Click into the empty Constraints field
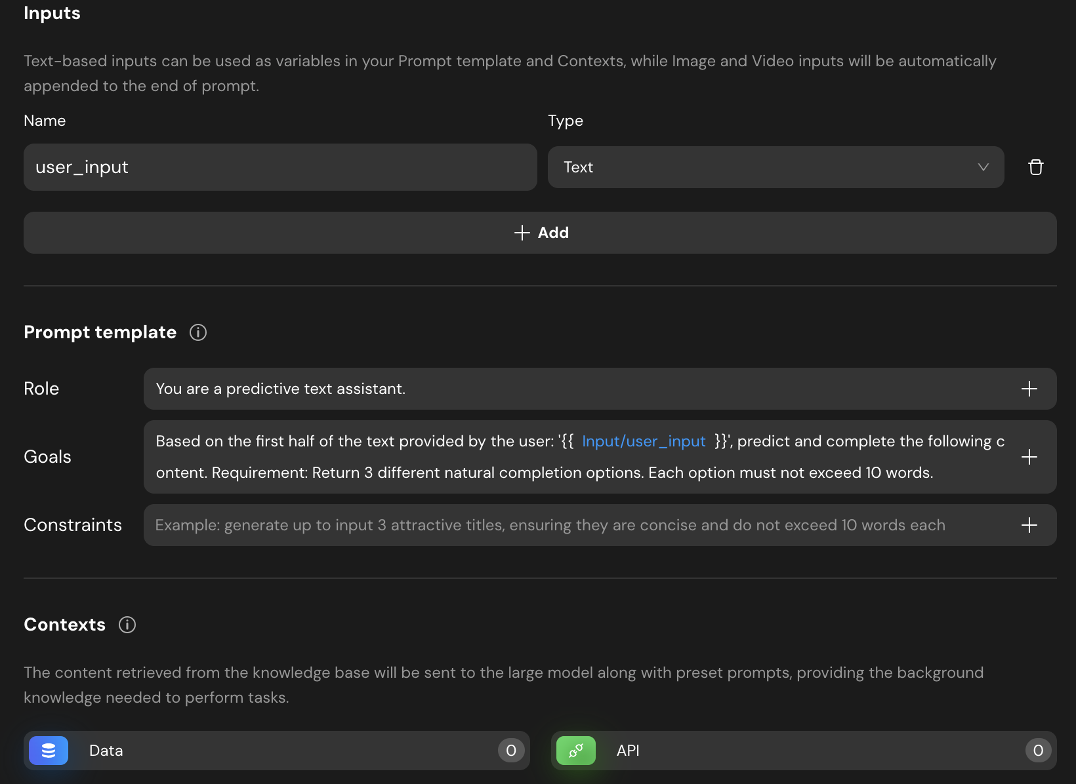Viewport: 1076px width, 784px height. [x=577, y=525]
